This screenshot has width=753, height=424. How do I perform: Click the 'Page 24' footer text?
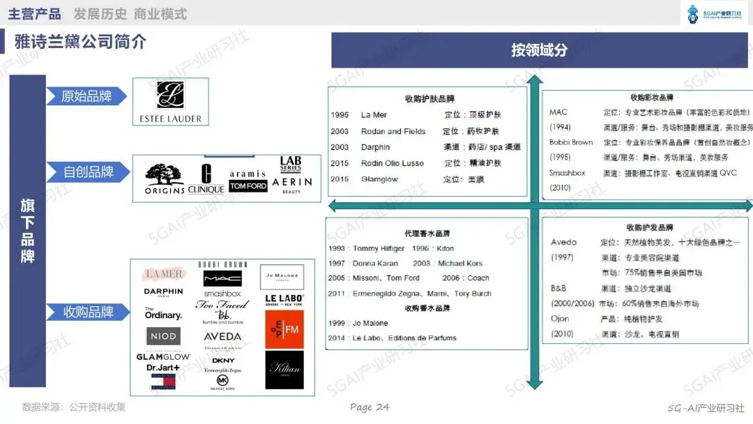[370, 407]
